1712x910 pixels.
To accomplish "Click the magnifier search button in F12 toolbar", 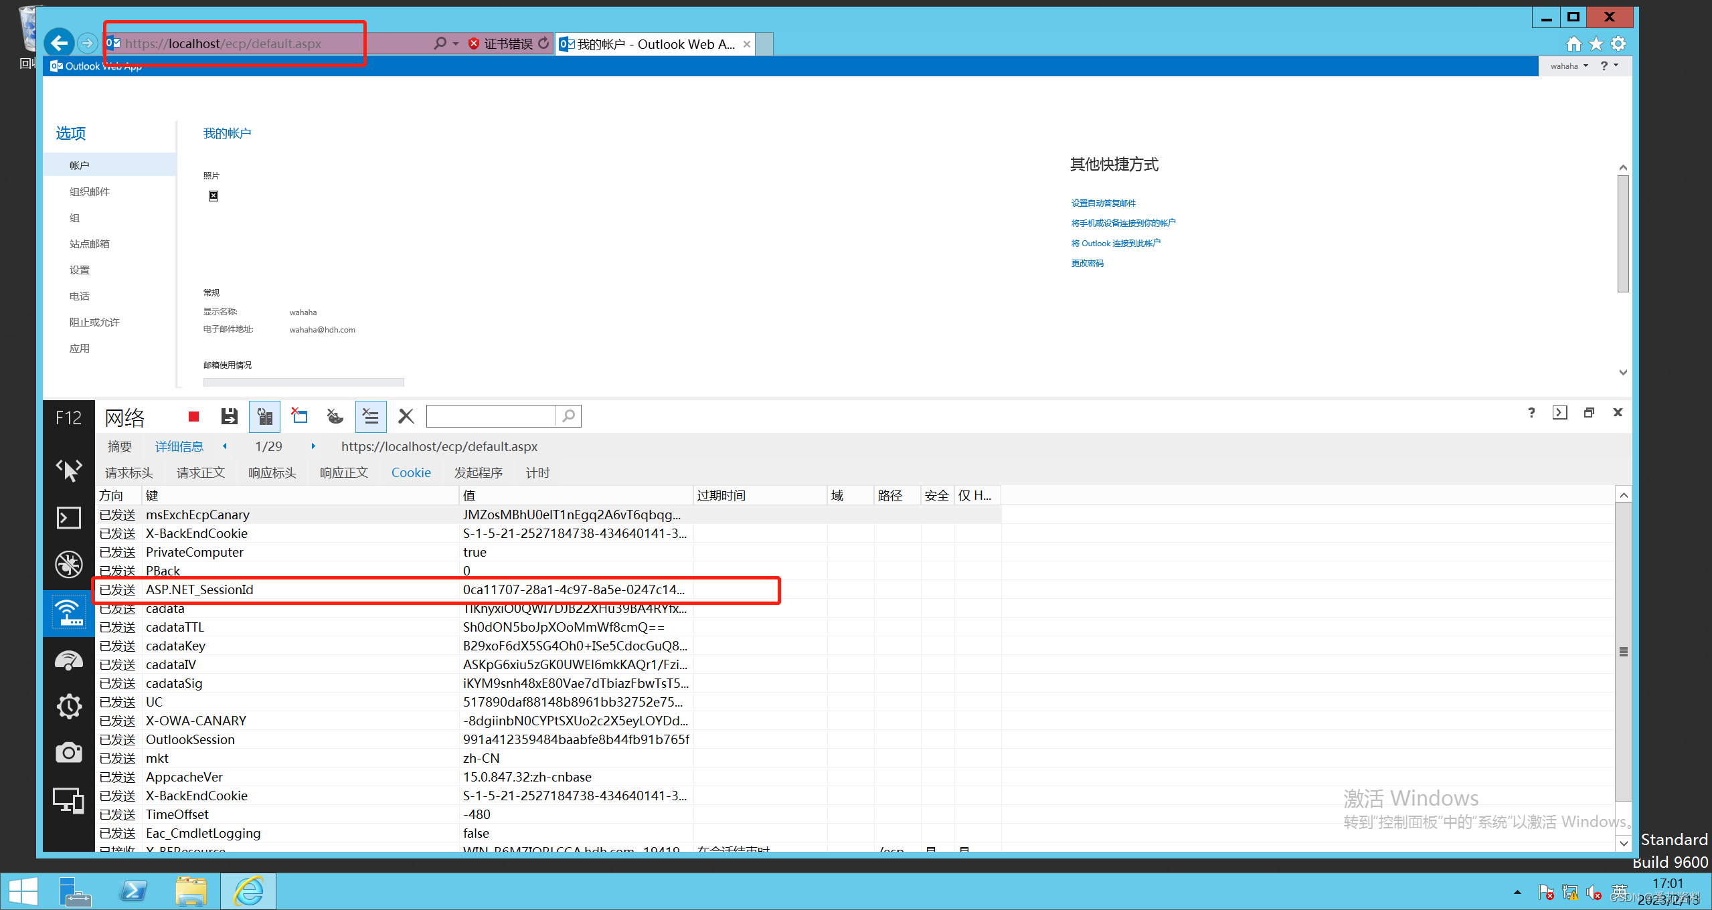I will click(568, 416).
